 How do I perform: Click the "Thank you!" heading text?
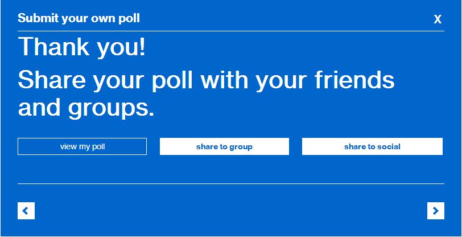[x=82, y=47]
